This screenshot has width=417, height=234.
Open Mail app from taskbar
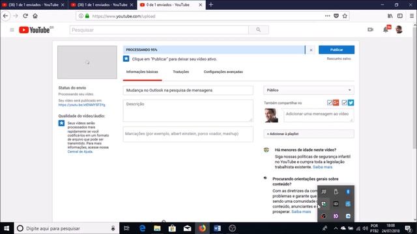tap(187, 228)
